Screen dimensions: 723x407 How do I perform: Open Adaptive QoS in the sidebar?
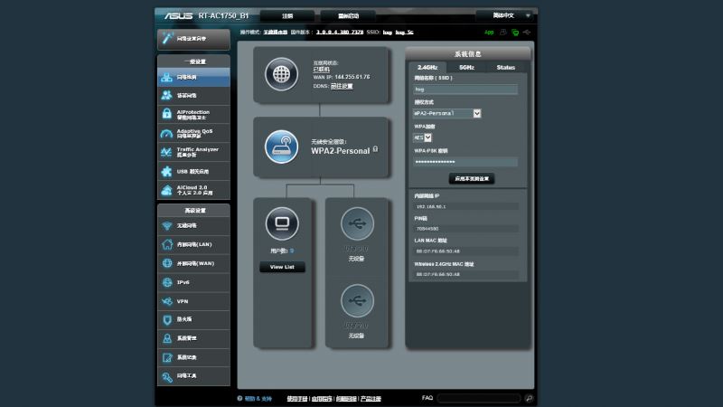pyautogui.click(x=193, y=133)
